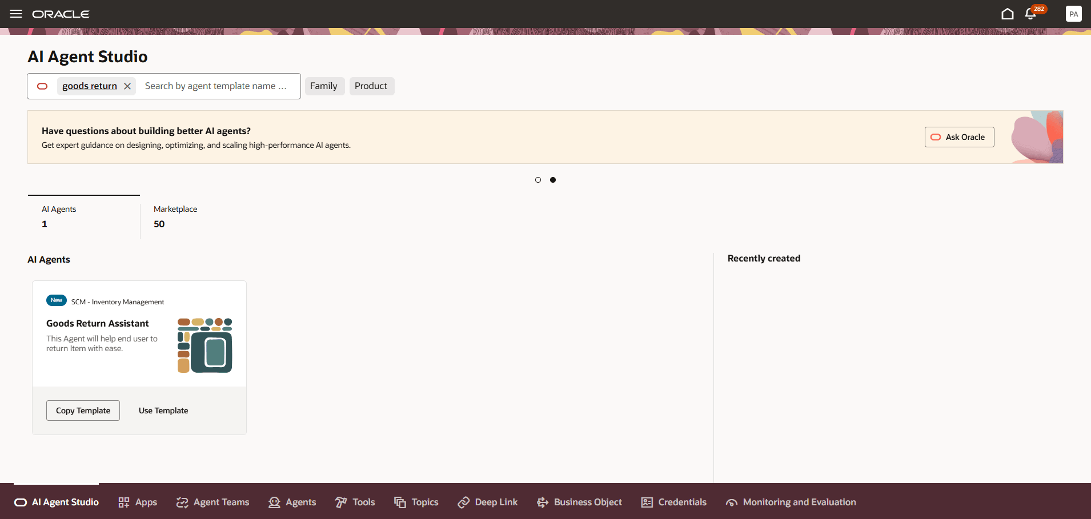Viewport: 1091px width, 519px height.
Task: Focus the agent template search field
Action: click(x=216, y=86)
